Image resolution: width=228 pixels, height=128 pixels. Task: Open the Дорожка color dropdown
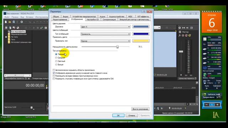105,27
